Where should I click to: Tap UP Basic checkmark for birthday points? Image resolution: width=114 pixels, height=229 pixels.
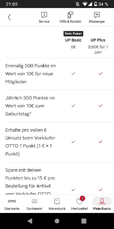click(73, 106)
